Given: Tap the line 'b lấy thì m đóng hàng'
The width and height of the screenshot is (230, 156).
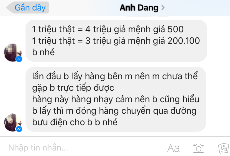Looking at the screenshot, I should [114, 111].
